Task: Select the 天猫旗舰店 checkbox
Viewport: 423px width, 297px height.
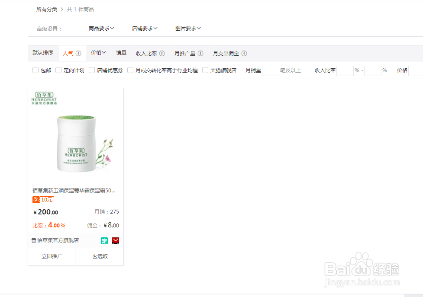Action: pyautogui.click(x=205, y=70)
